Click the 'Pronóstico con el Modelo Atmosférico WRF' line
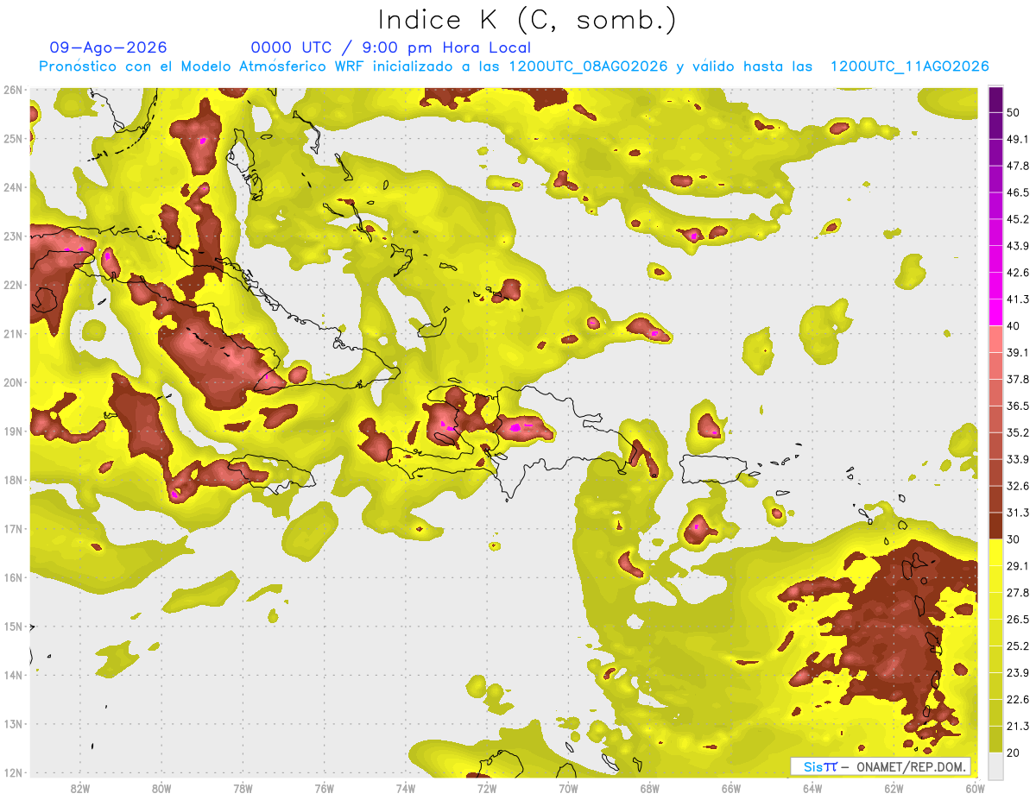This screenshot has width=1036, height=800. point(514,66)
